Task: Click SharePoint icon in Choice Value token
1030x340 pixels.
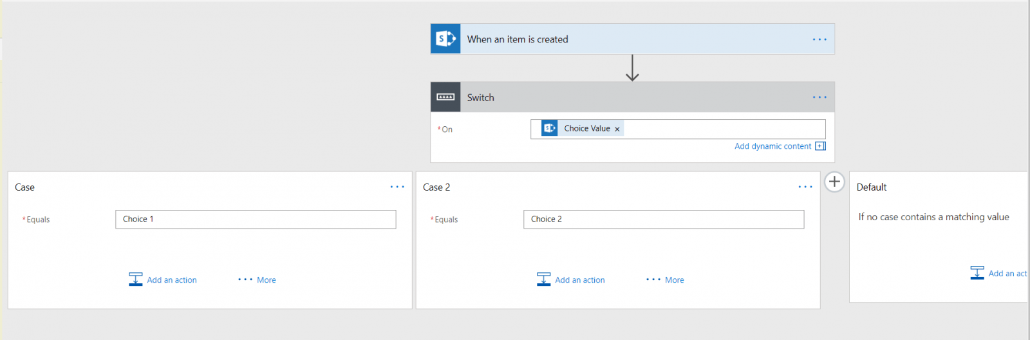Action: click(x=549, y=128)
